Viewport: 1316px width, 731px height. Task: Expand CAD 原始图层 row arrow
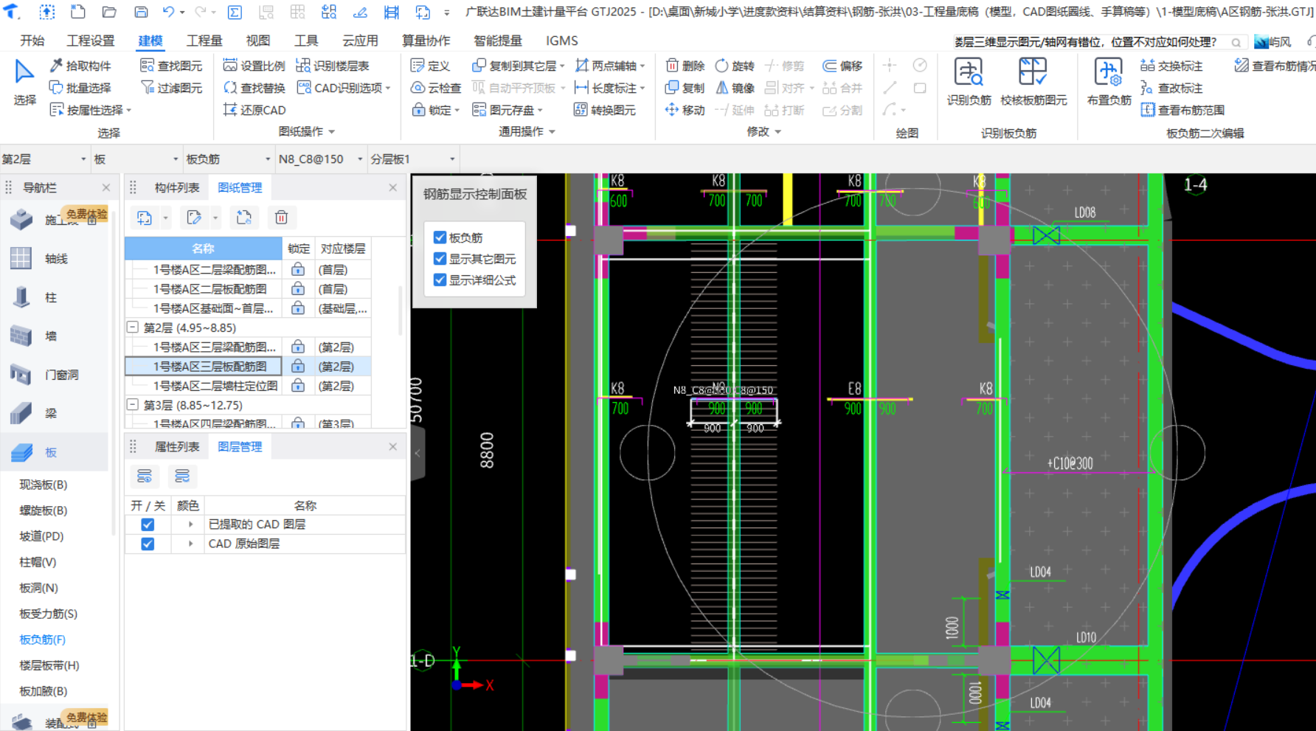pyautogui.click(x=190, y=544)
